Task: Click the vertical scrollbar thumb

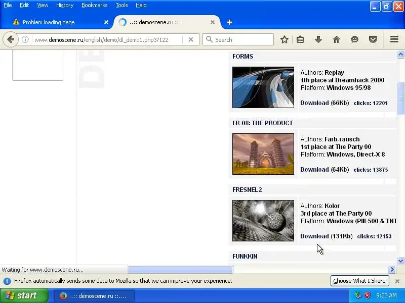Action: pos(400,98)
